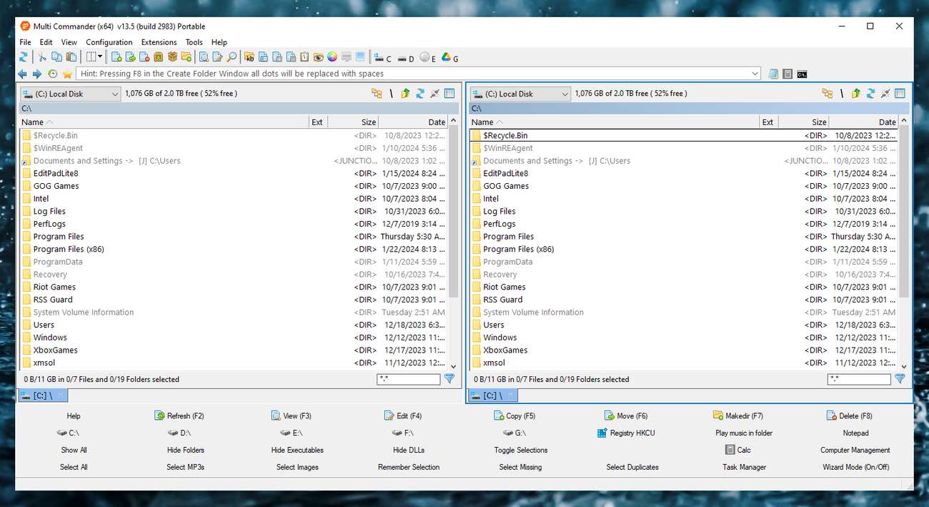
Task: Open right panel drive selector dropdown
Action: pos(521,94)
